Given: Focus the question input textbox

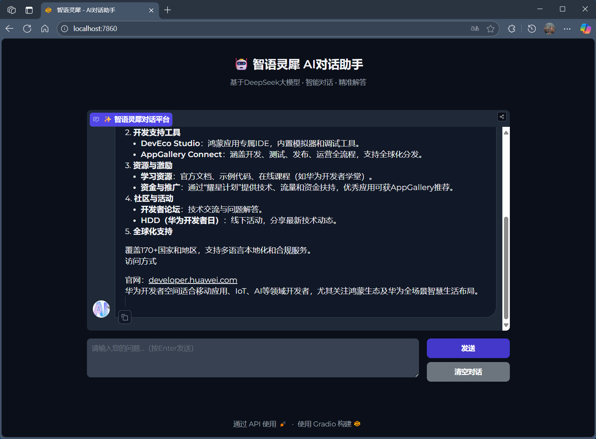Looking at the screenshot, I should [253, 358].
